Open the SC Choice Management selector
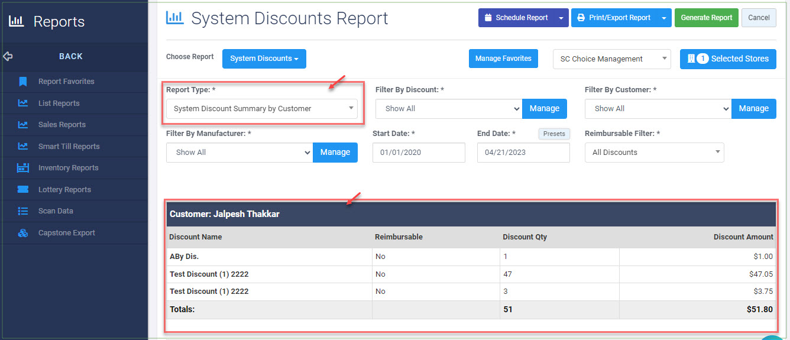790x340 pixels. tap(612, 59)
